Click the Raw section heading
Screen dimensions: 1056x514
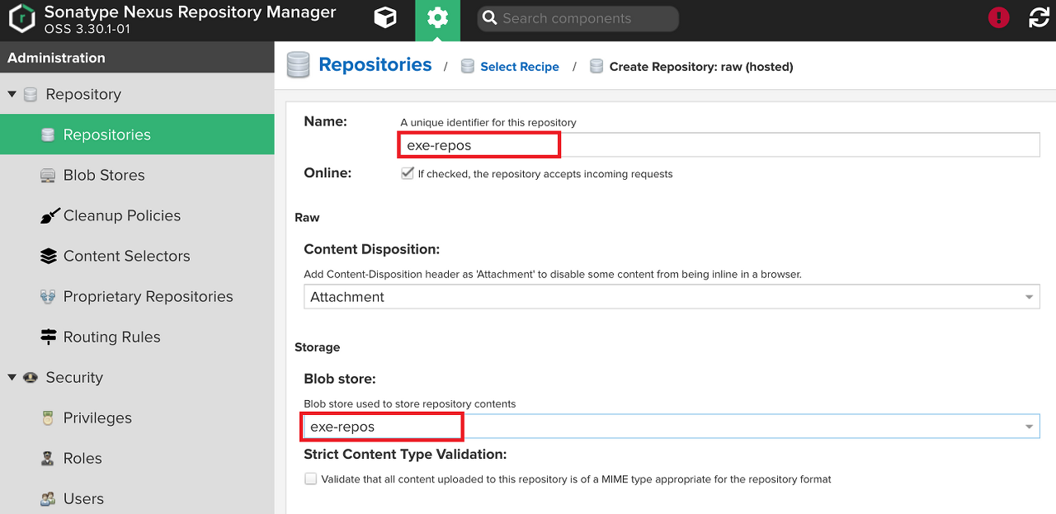(x=307, y=218)
